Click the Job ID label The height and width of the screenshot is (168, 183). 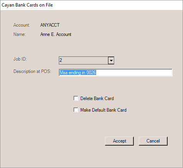tap(20, 59)
